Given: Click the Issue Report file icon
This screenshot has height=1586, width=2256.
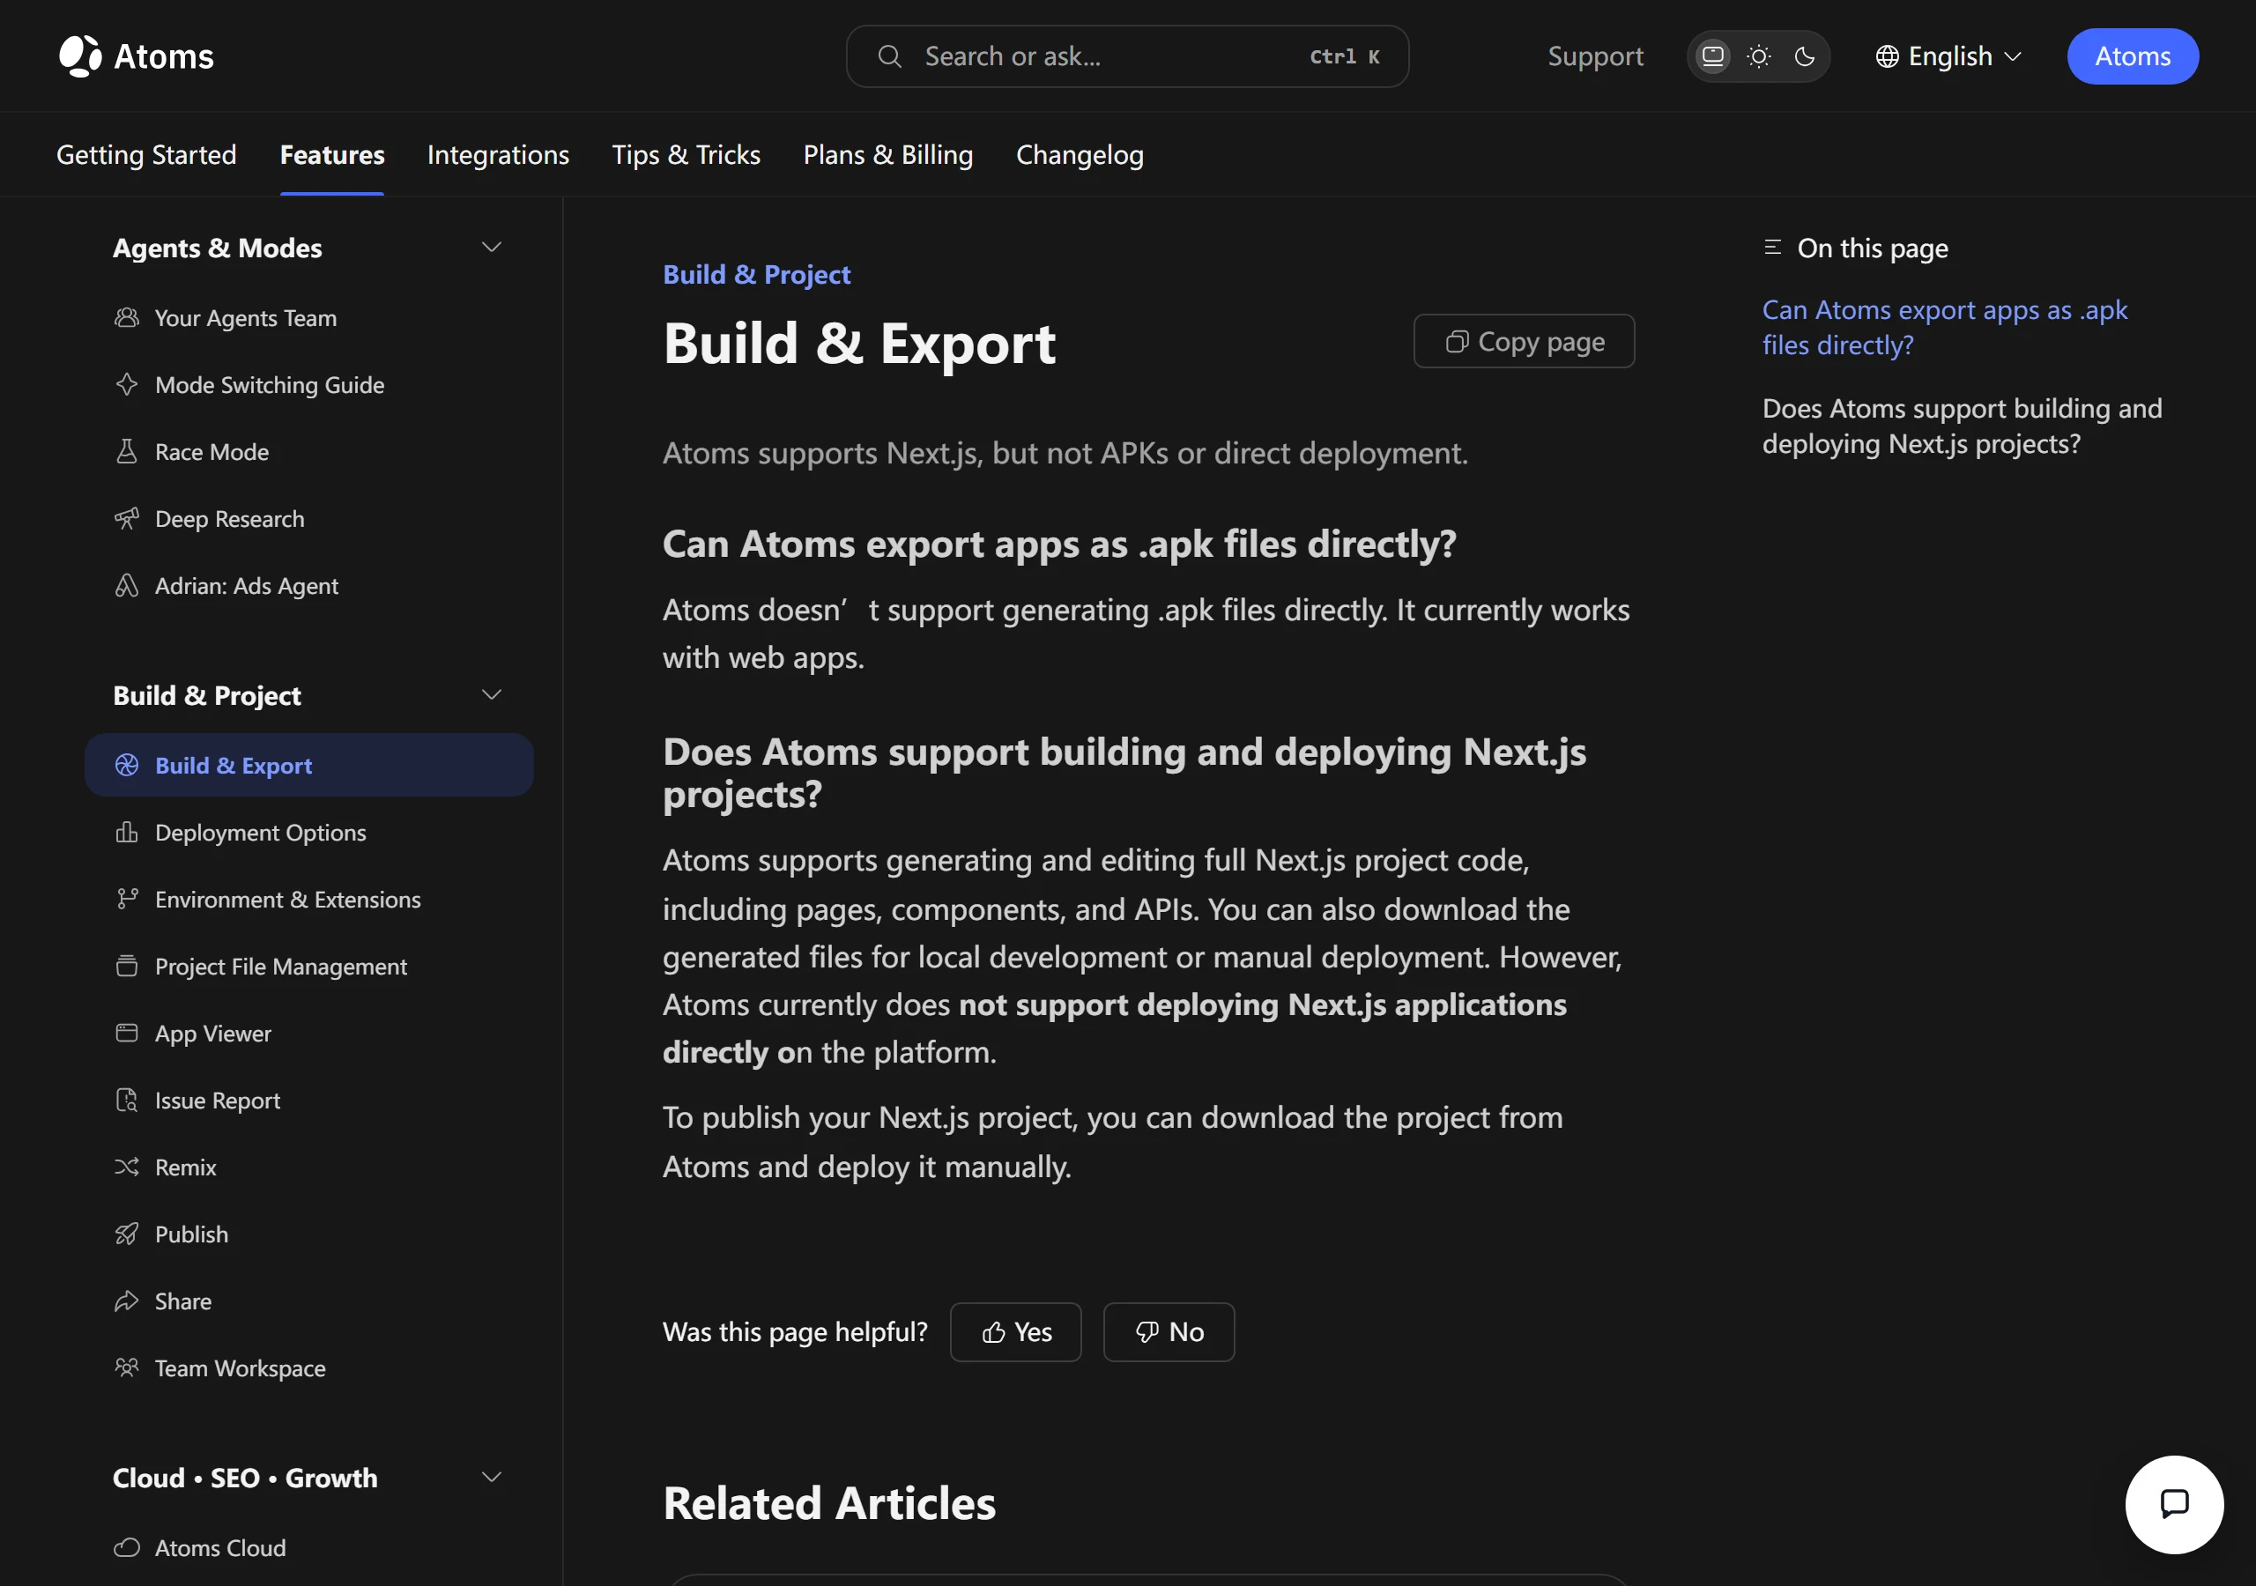Looking at the screenshot, I should [x=127, y=1100].
